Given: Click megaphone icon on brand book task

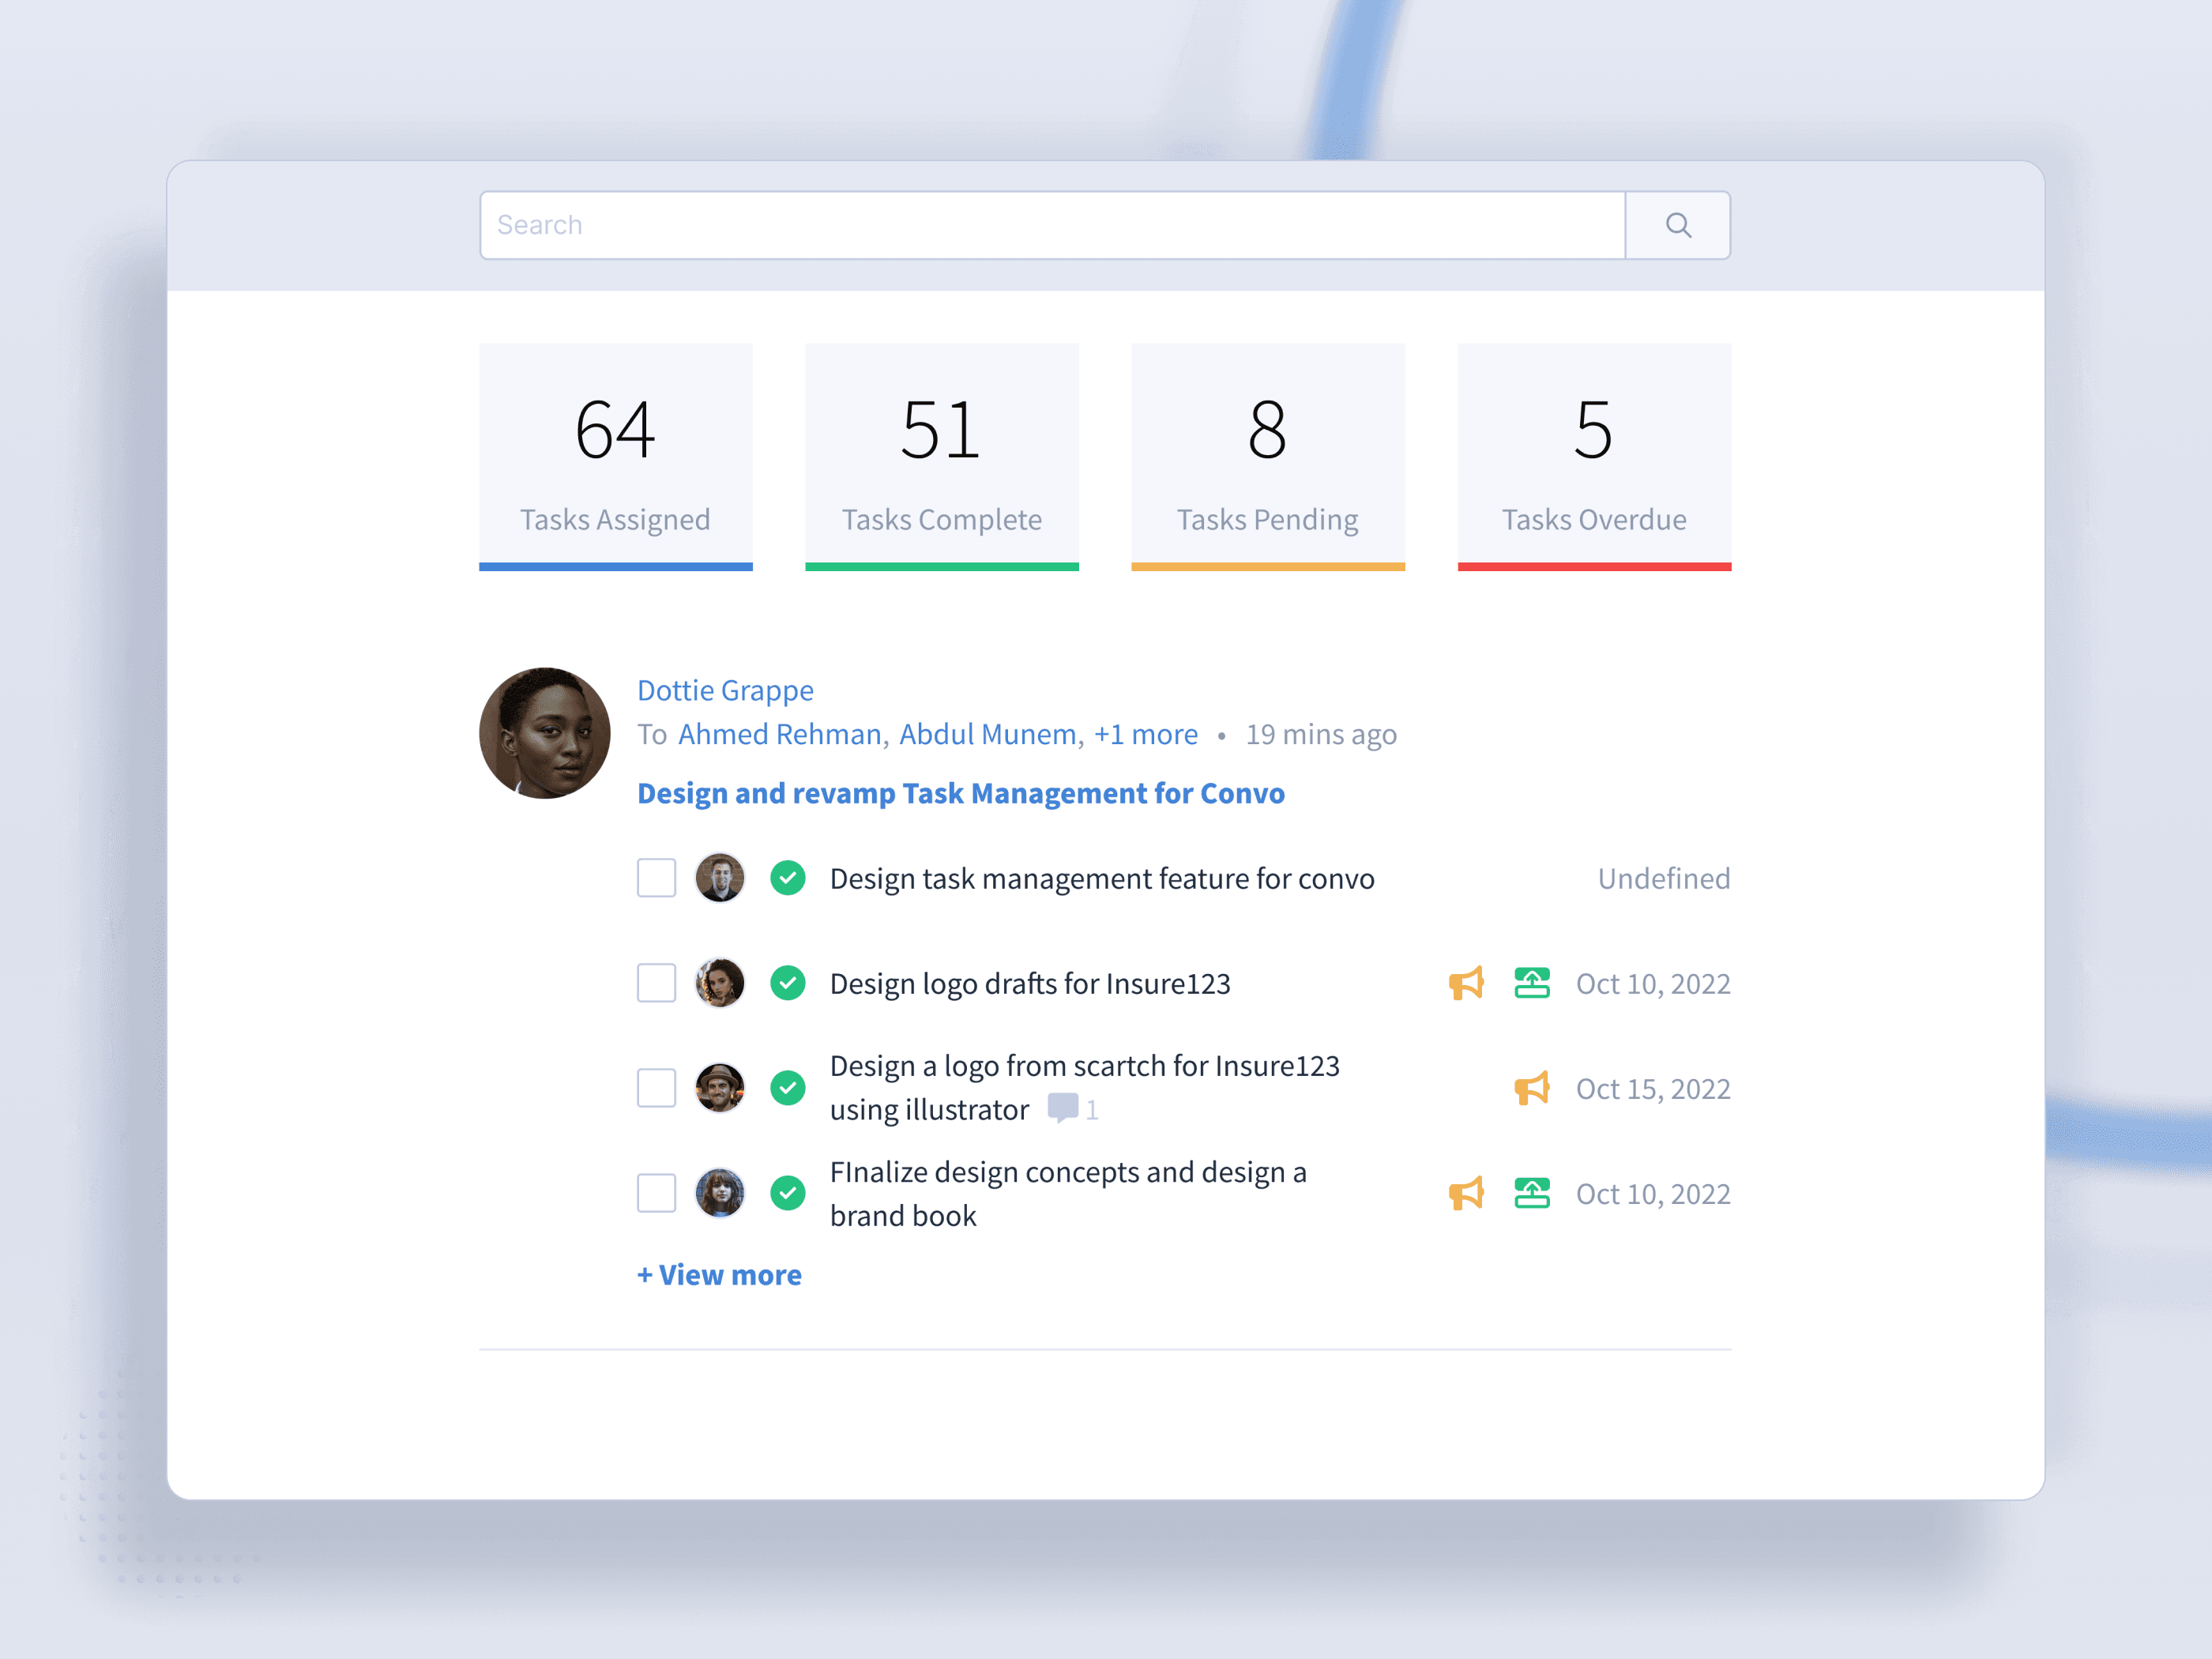Looking at the screenshot, I should (x=1466, y=1193).
